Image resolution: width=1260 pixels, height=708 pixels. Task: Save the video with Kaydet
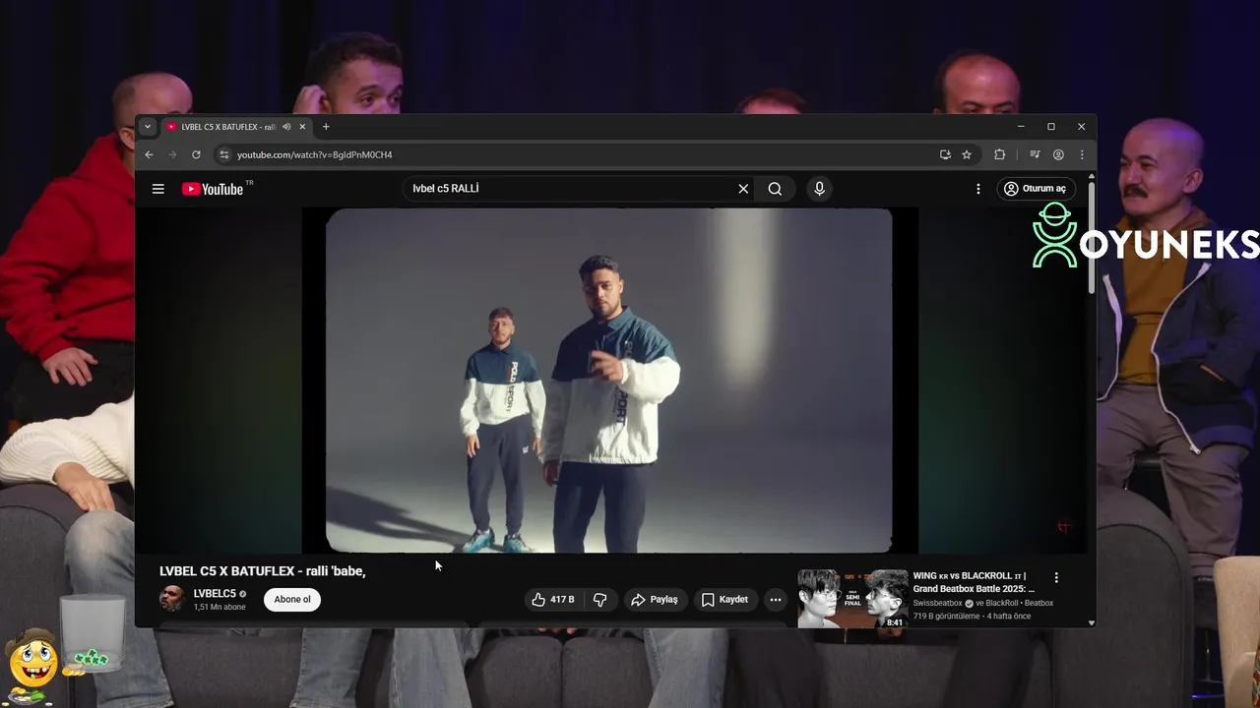coord(724,600)
